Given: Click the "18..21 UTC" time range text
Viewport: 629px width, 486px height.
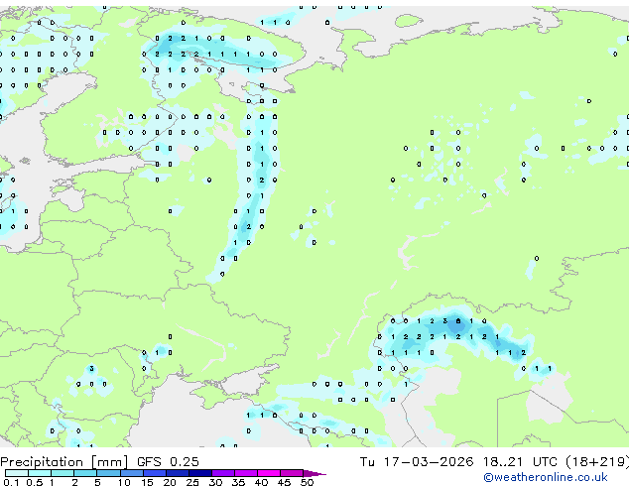Looking at the screenshot, I should tap(520, 462).
